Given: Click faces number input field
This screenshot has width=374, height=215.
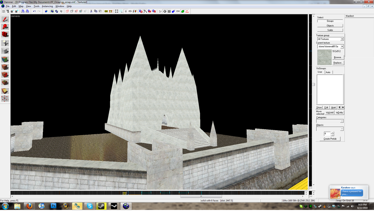Looking at the screenshot, I should coord(327,134).
